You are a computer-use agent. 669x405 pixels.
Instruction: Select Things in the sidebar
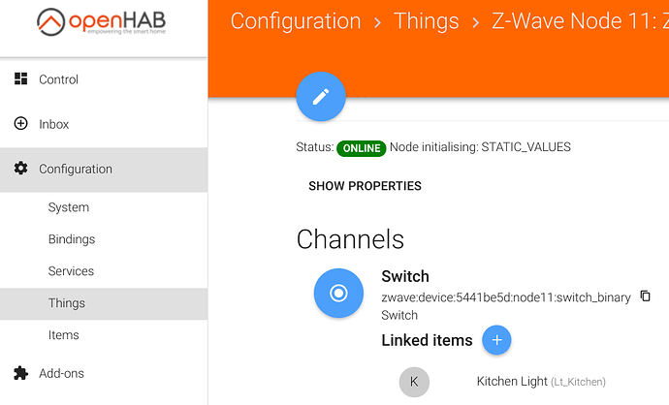(x=67, y=303)
